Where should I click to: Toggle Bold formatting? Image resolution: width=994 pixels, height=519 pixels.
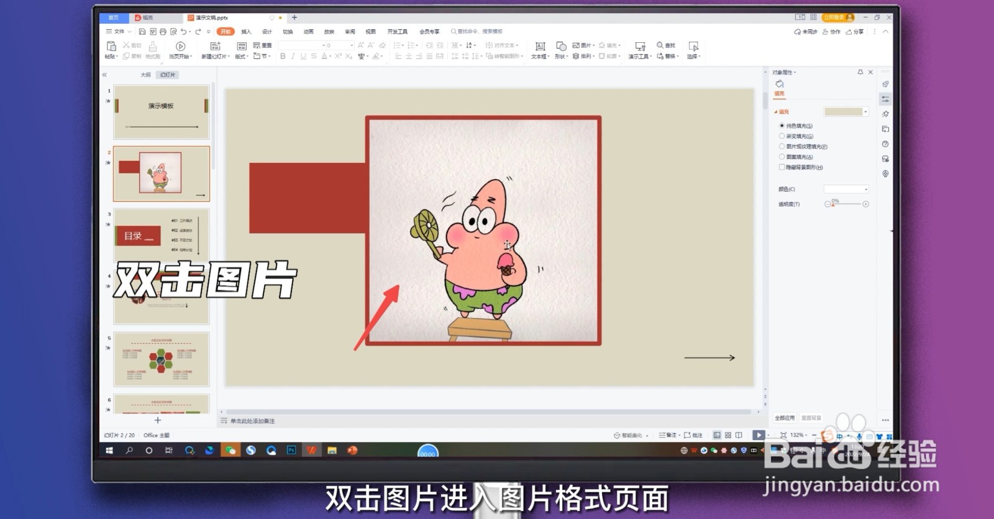[283, 56]
